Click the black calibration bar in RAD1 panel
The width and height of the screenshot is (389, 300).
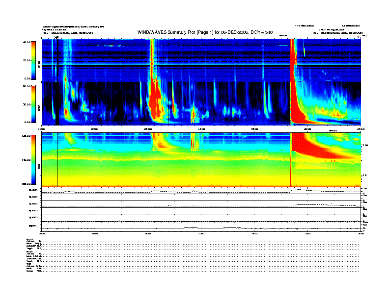[57, 103]
